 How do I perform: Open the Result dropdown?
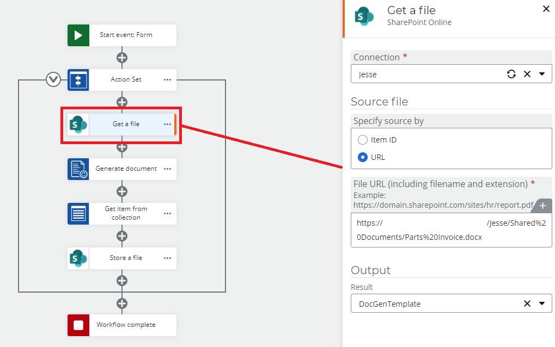(542, 303)
